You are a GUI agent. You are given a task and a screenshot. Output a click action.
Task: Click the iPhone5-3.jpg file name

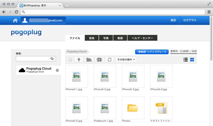pyautogui.click(x=130, y=89)
